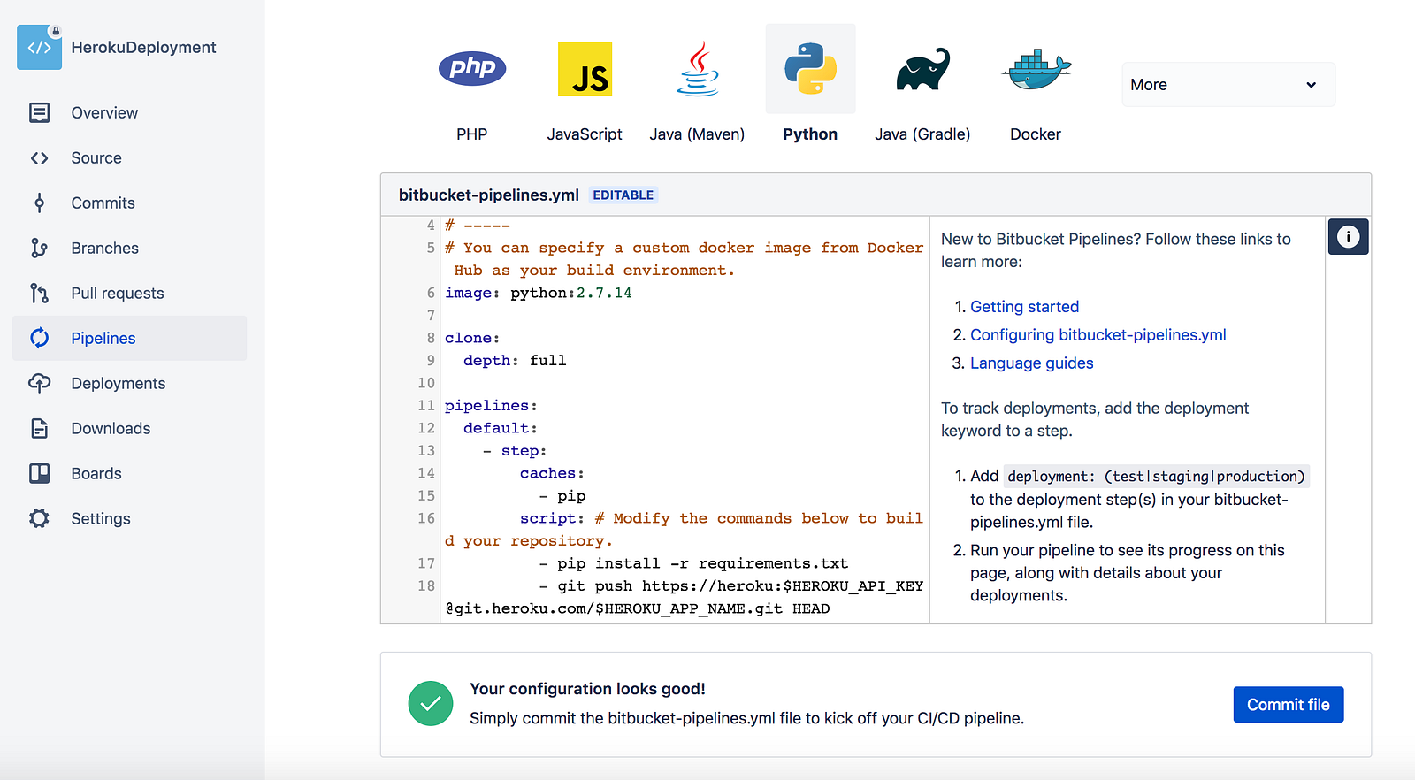Click line number 11 in the gutter
The height and width of the screenshot is (780, 1415).
point(426,406)
